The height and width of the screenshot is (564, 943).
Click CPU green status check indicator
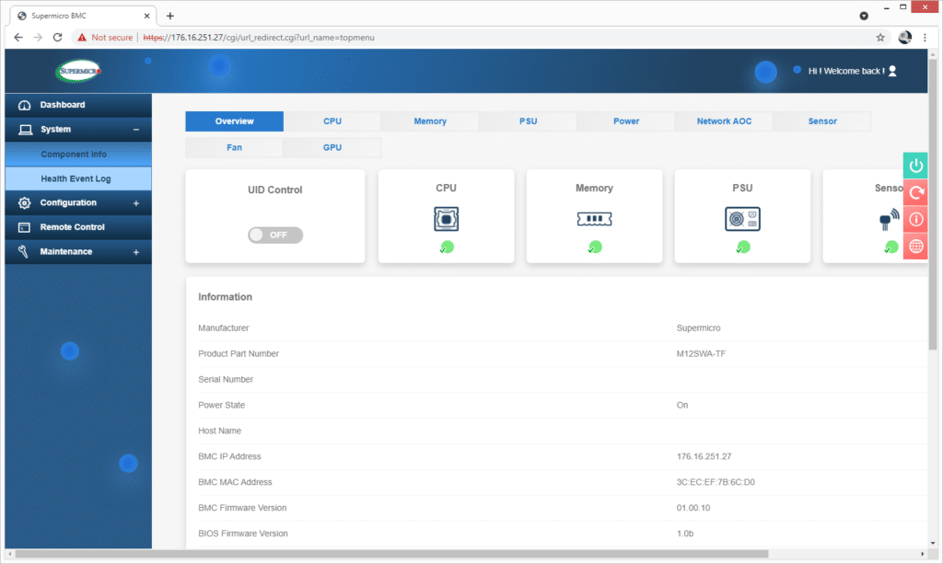click(447, 247)
